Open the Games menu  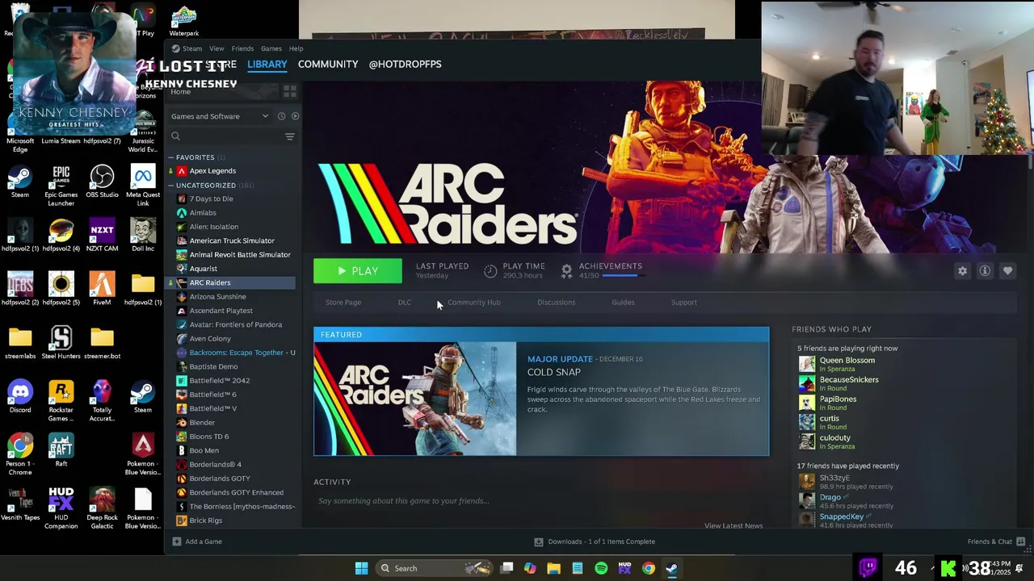tap(271, 48)
